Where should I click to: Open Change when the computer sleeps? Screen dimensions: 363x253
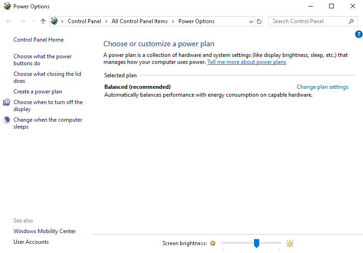pos(48,123)
